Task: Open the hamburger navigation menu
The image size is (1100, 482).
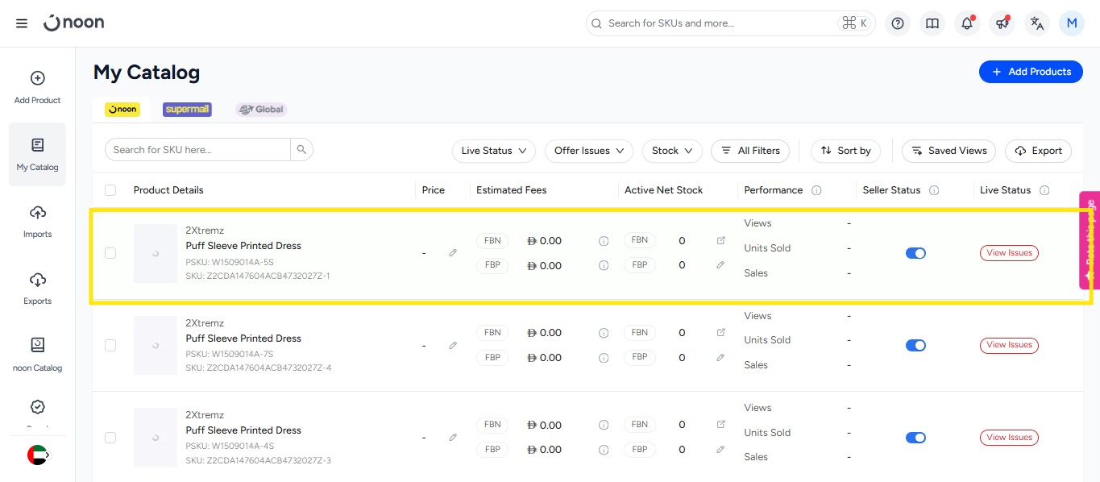Action: point(22,23)
